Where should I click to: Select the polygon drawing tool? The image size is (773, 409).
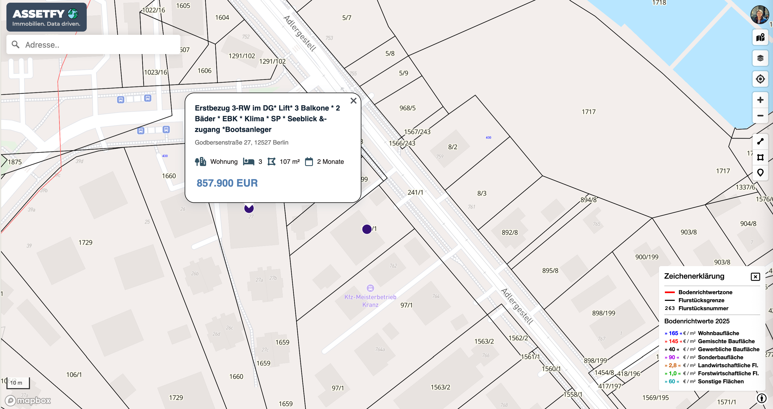760,157
